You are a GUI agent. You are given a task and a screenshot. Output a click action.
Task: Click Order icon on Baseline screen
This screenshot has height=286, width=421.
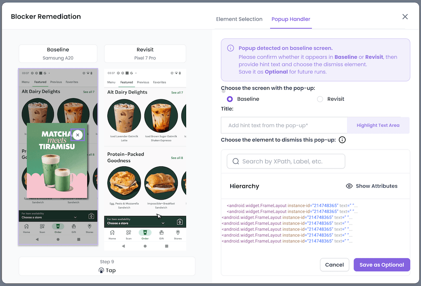[58, 226]
